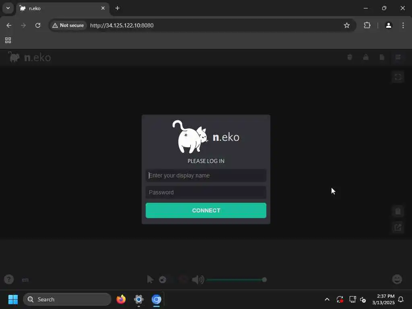Click the pop-out external link icon
412x309 pixels.
click(398, 227)
